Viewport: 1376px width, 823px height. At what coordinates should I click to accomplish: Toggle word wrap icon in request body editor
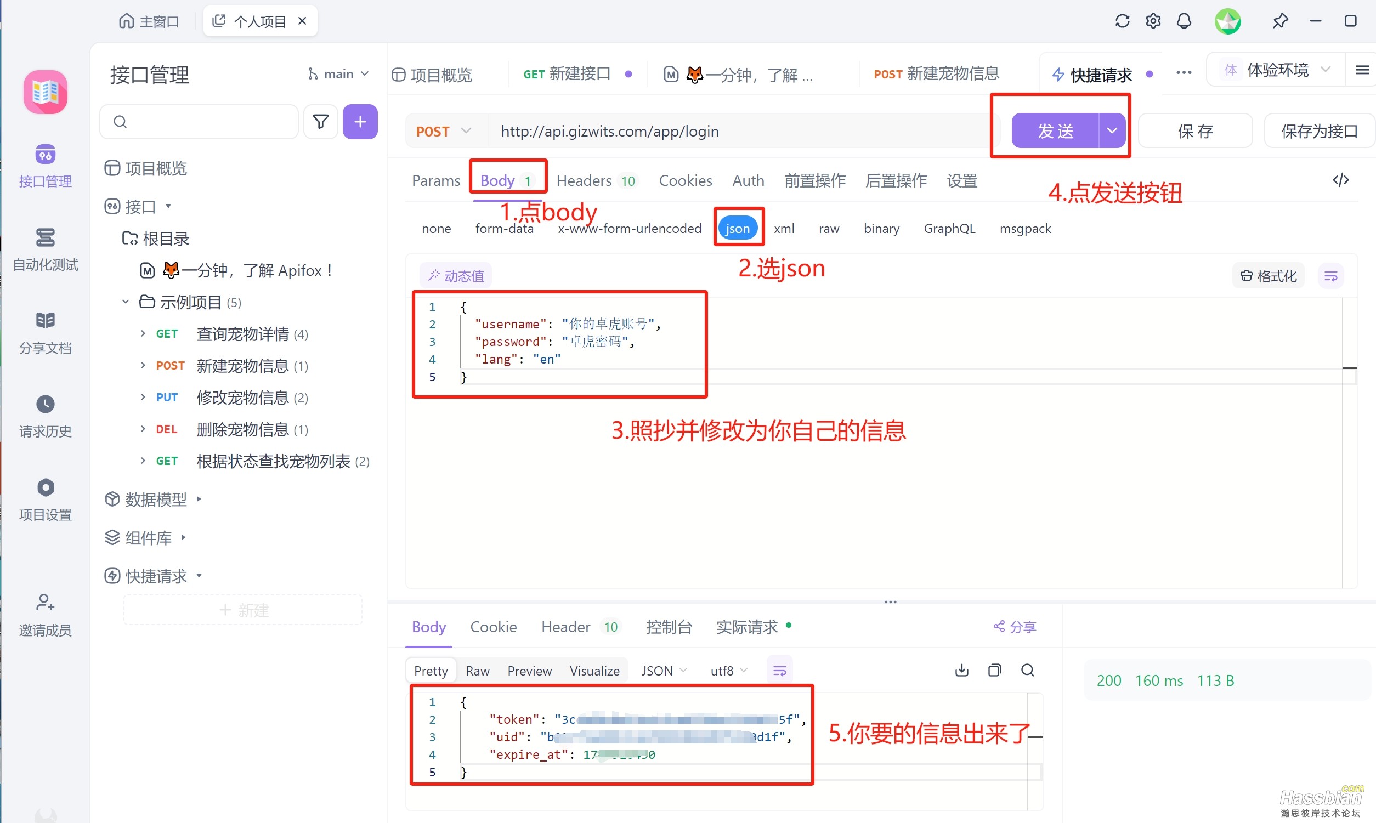pyautogui.click(x=1330, y=276)
